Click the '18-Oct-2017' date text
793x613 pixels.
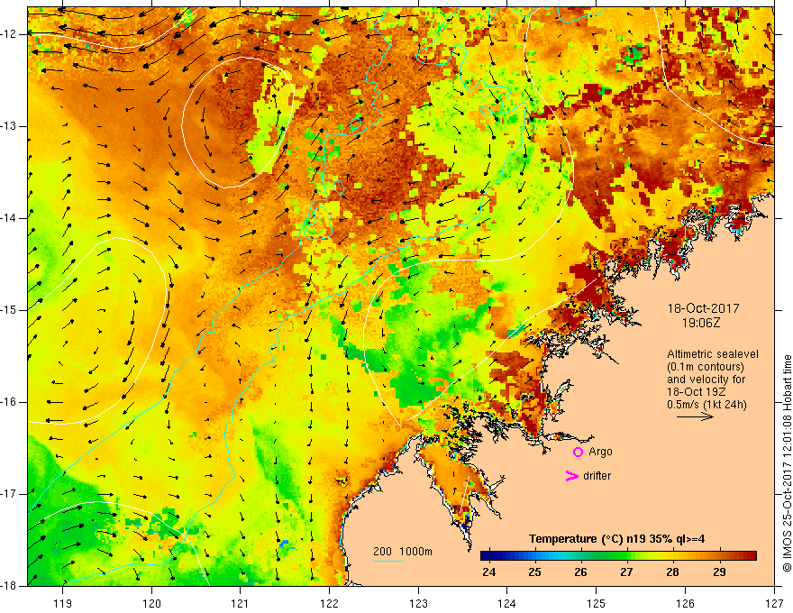[x=703, y=308]
